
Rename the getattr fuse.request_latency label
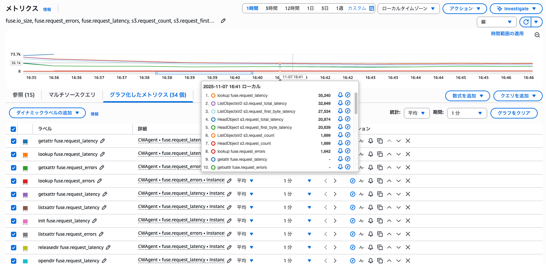(x=102, y=141)
